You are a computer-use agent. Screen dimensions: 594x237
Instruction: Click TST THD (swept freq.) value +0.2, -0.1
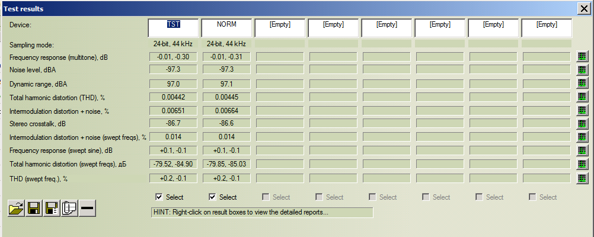[173, 178]
